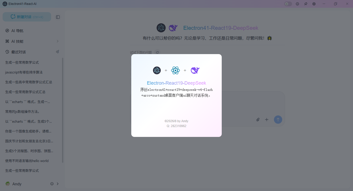
Task: Click the React logo in the about dialog
Action: click(175, 70)
